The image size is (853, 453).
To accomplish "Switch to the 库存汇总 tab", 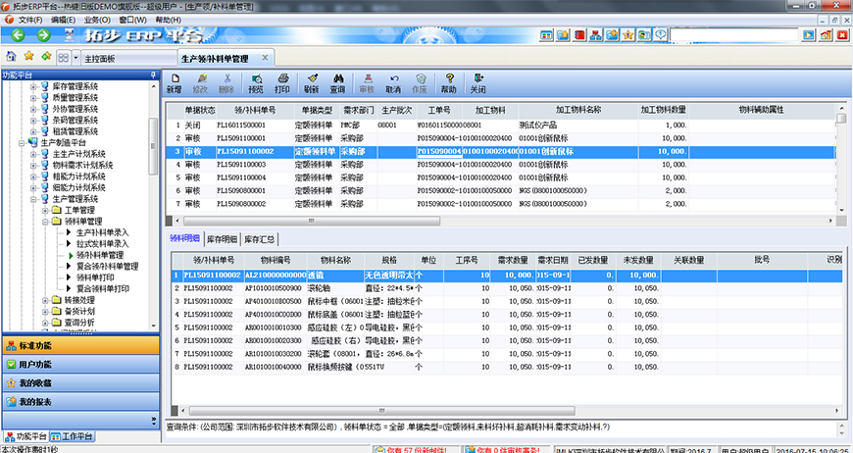I will [260, 239].
